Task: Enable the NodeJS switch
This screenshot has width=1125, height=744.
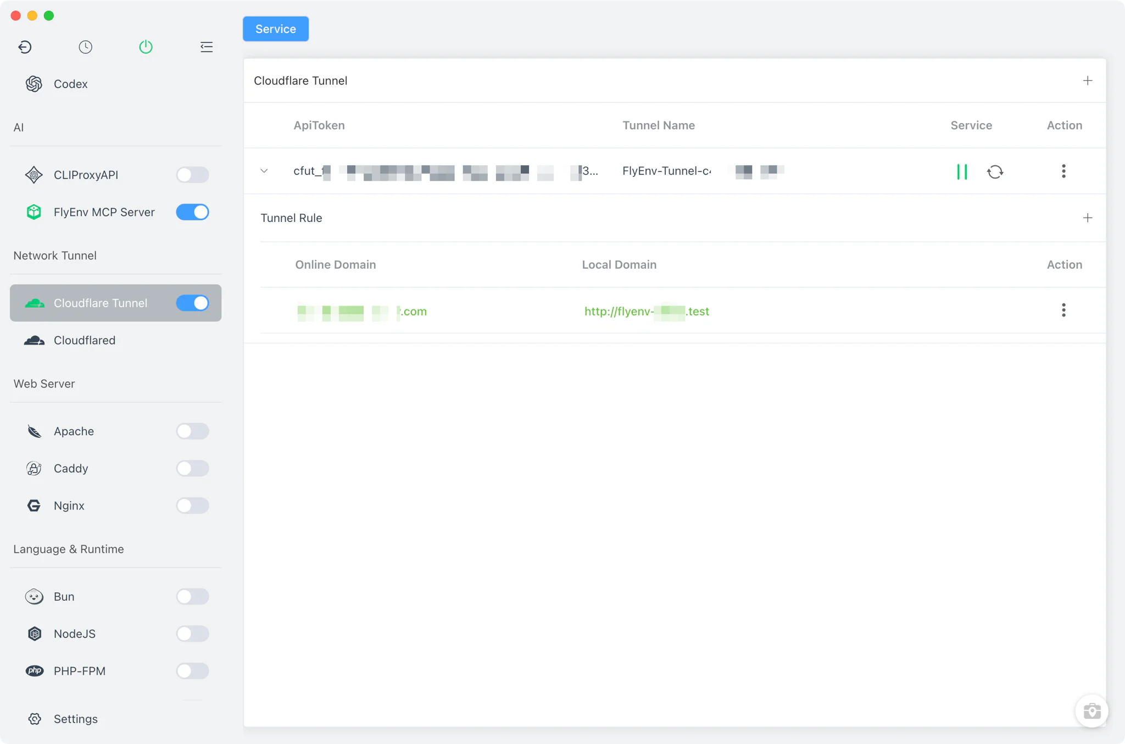Action: pos(192,634)
